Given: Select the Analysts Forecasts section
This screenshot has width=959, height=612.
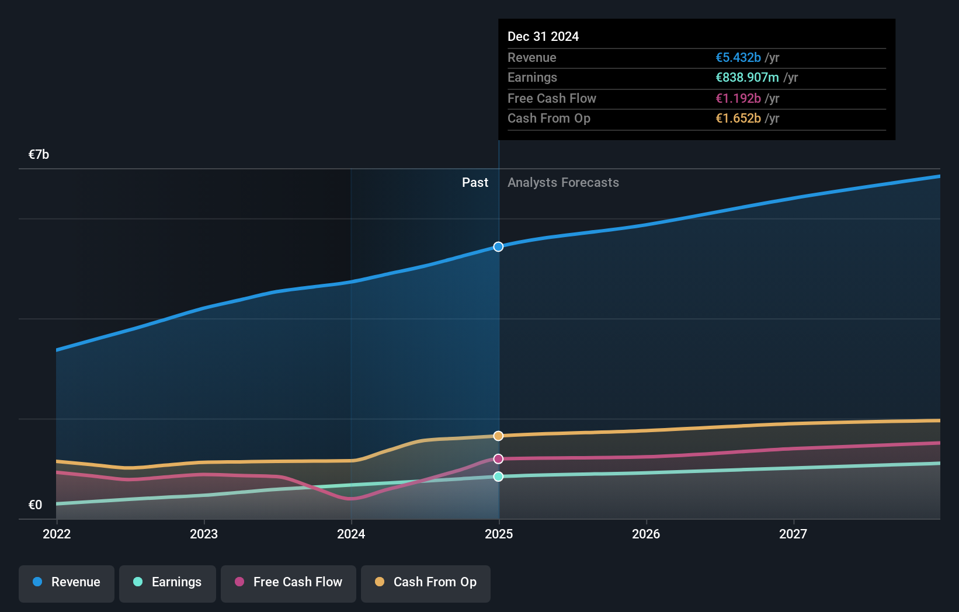Looking at the screenshot, I should click(563, 182).
